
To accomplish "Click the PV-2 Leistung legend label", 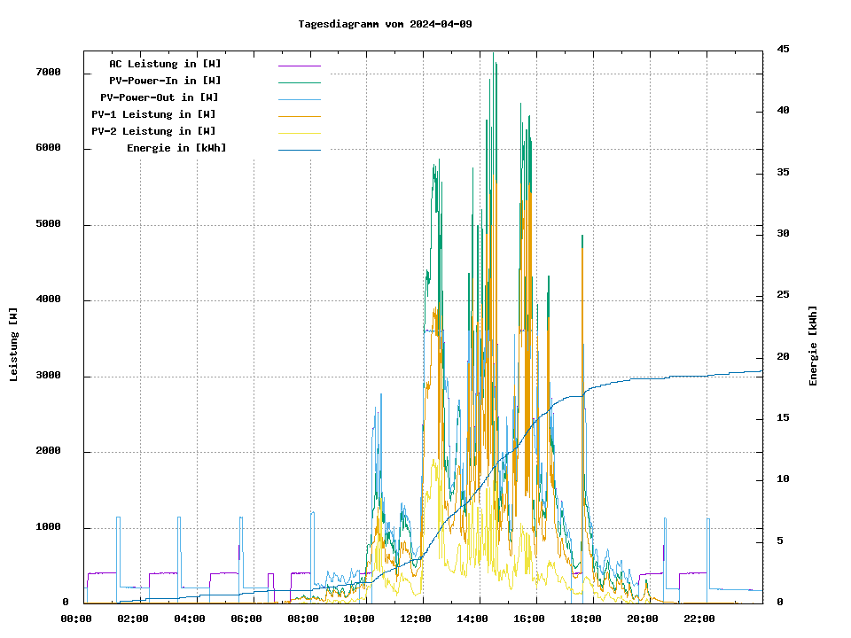I will click(153, 131).
